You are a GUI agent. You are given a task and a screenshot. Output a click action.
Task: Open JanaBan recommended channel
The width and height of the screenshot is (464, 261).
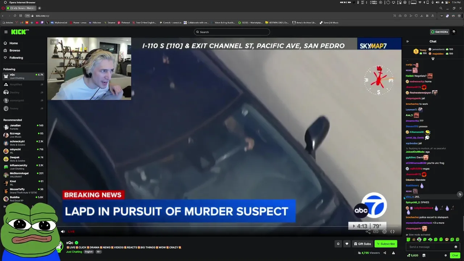[x=23, y=127]
